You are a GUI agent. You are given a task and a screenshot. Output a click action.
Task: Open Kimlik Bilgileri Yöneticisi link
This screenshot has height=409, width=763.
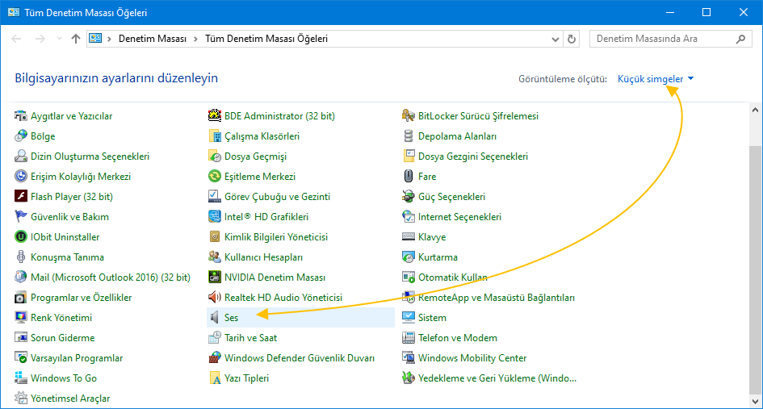click(276, 237)
